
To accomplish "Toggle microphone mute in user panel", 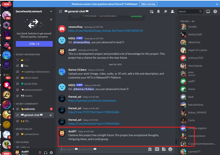I will pos(40,153).
